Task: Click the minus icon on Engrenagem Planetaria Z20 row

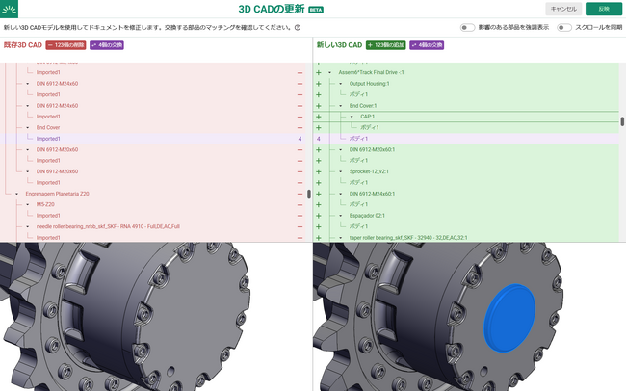Action: (x=300, y=194)
